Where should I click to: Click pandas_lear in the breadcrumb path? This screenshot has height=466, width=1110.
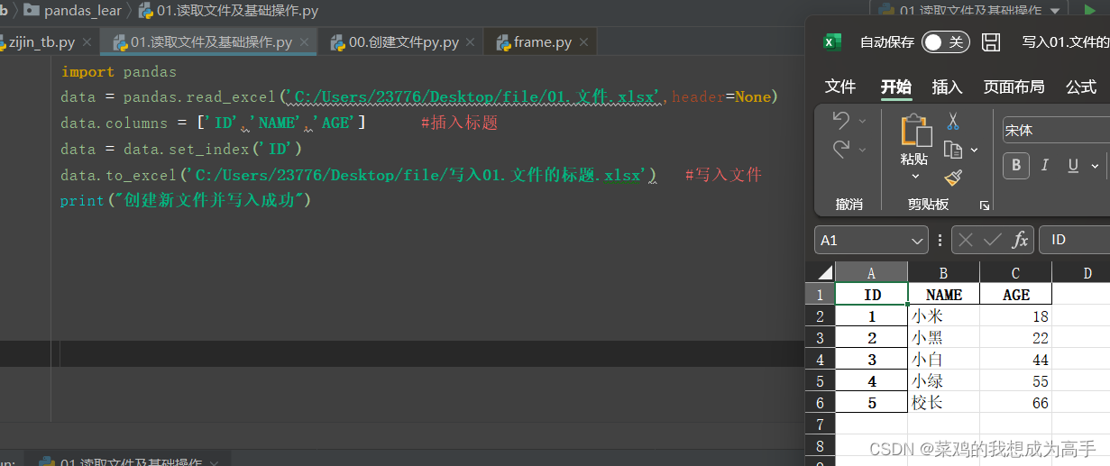[x=82, y=11]
